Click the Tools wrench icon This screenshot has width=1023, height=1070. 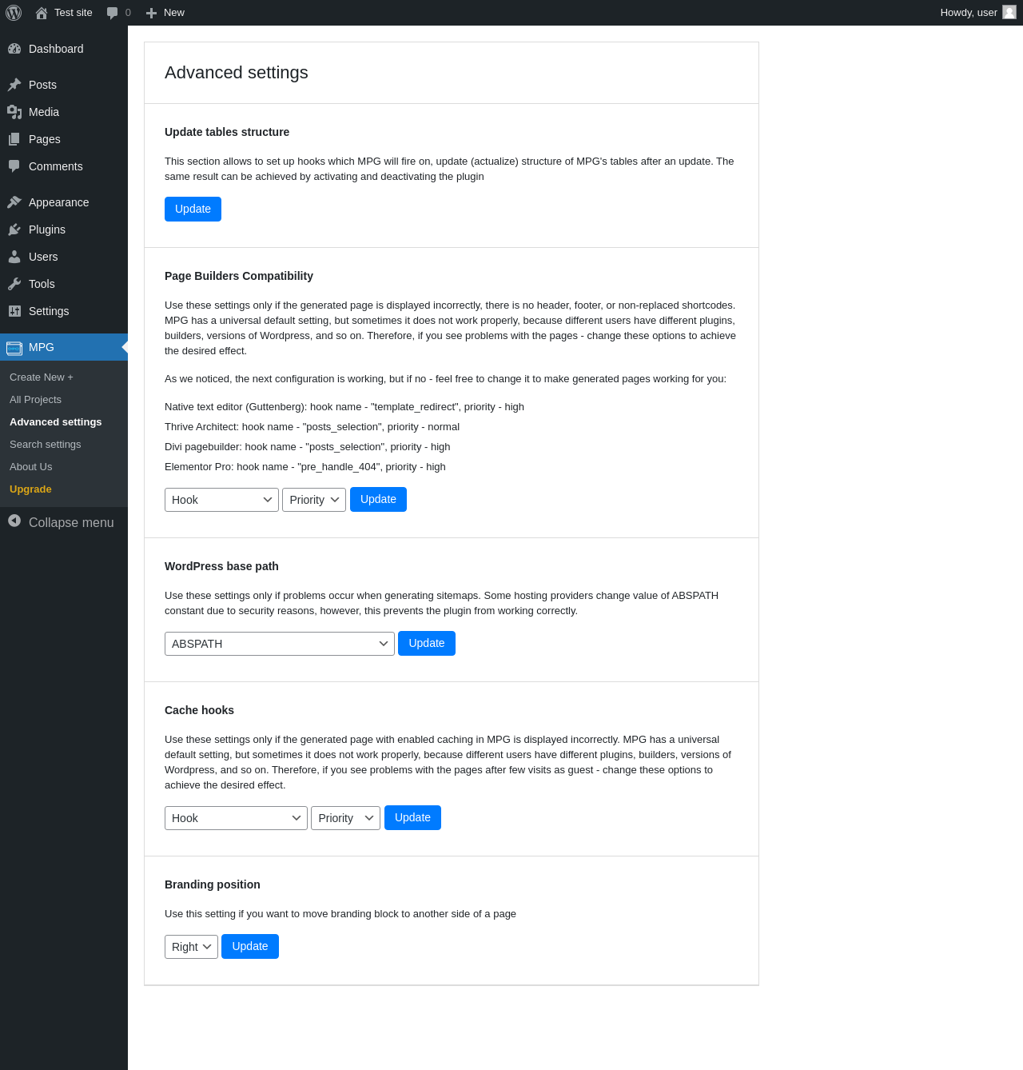click(14, 284)
